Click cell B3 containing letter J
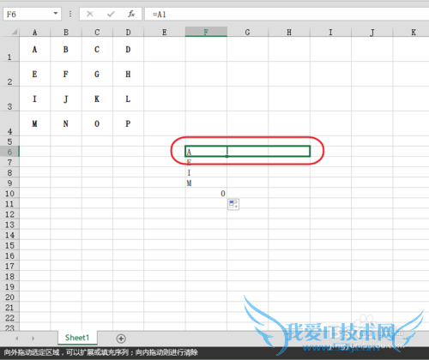 tap(66, 99)
